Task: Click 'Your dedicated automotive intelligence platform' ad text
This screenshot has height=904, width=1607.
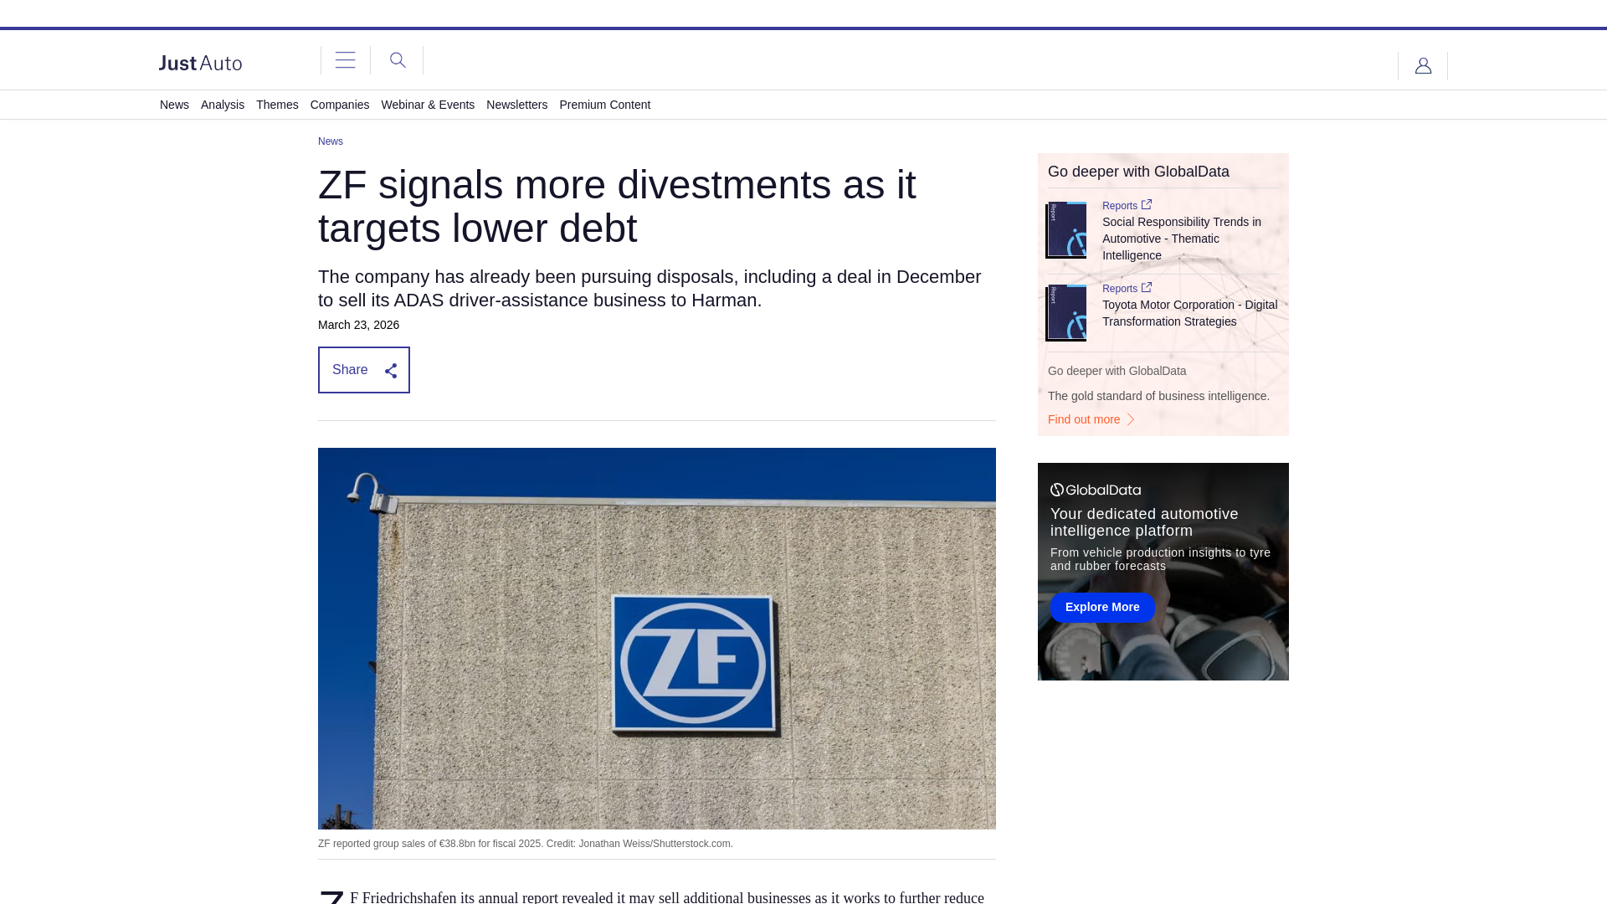Action: [1144, 522]
